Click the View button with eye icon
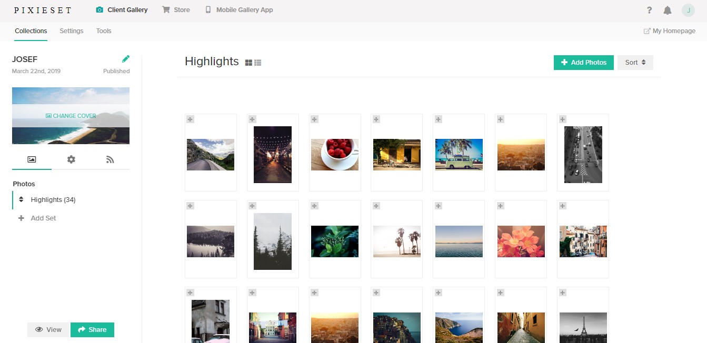Image resolution: width=707 pixels, height=343 pixels. (48, 330)
